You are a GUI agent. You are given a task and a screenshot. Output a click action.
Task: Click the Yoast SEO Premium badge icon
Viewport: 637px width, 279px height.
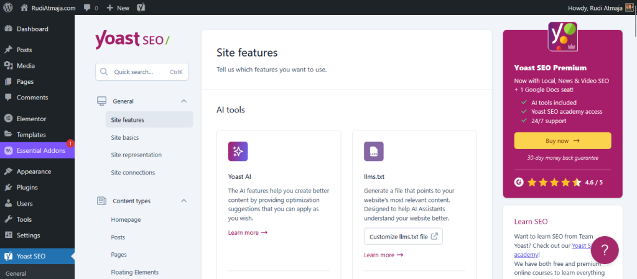point(562,37)
